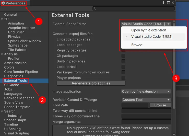Click Browse button next to Tool Path
Image resolution: width=189 pixels, height=136 pixels.
(160, 105)
